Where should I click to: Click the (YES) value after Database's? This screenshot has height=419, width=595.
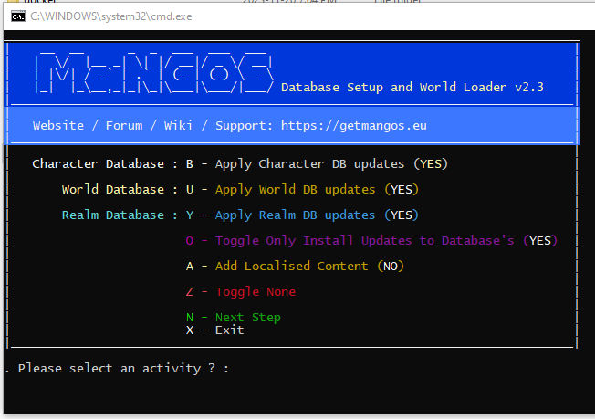click(x=540, y=241)
